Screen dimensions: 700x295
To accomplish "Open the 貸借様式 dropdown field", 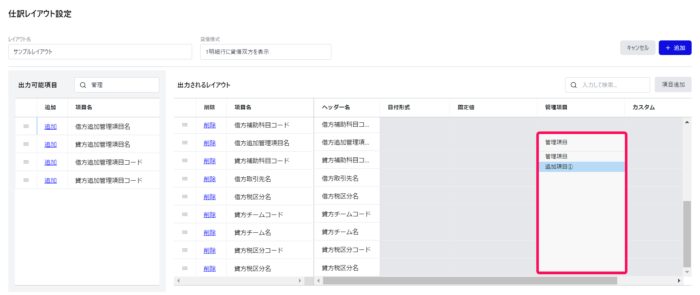I will 266,52.
